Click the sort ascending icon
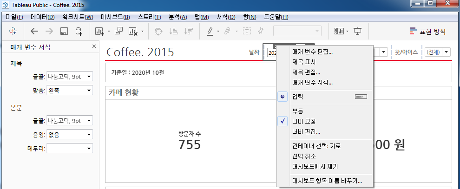460x189 pixels. click(174, 32)
